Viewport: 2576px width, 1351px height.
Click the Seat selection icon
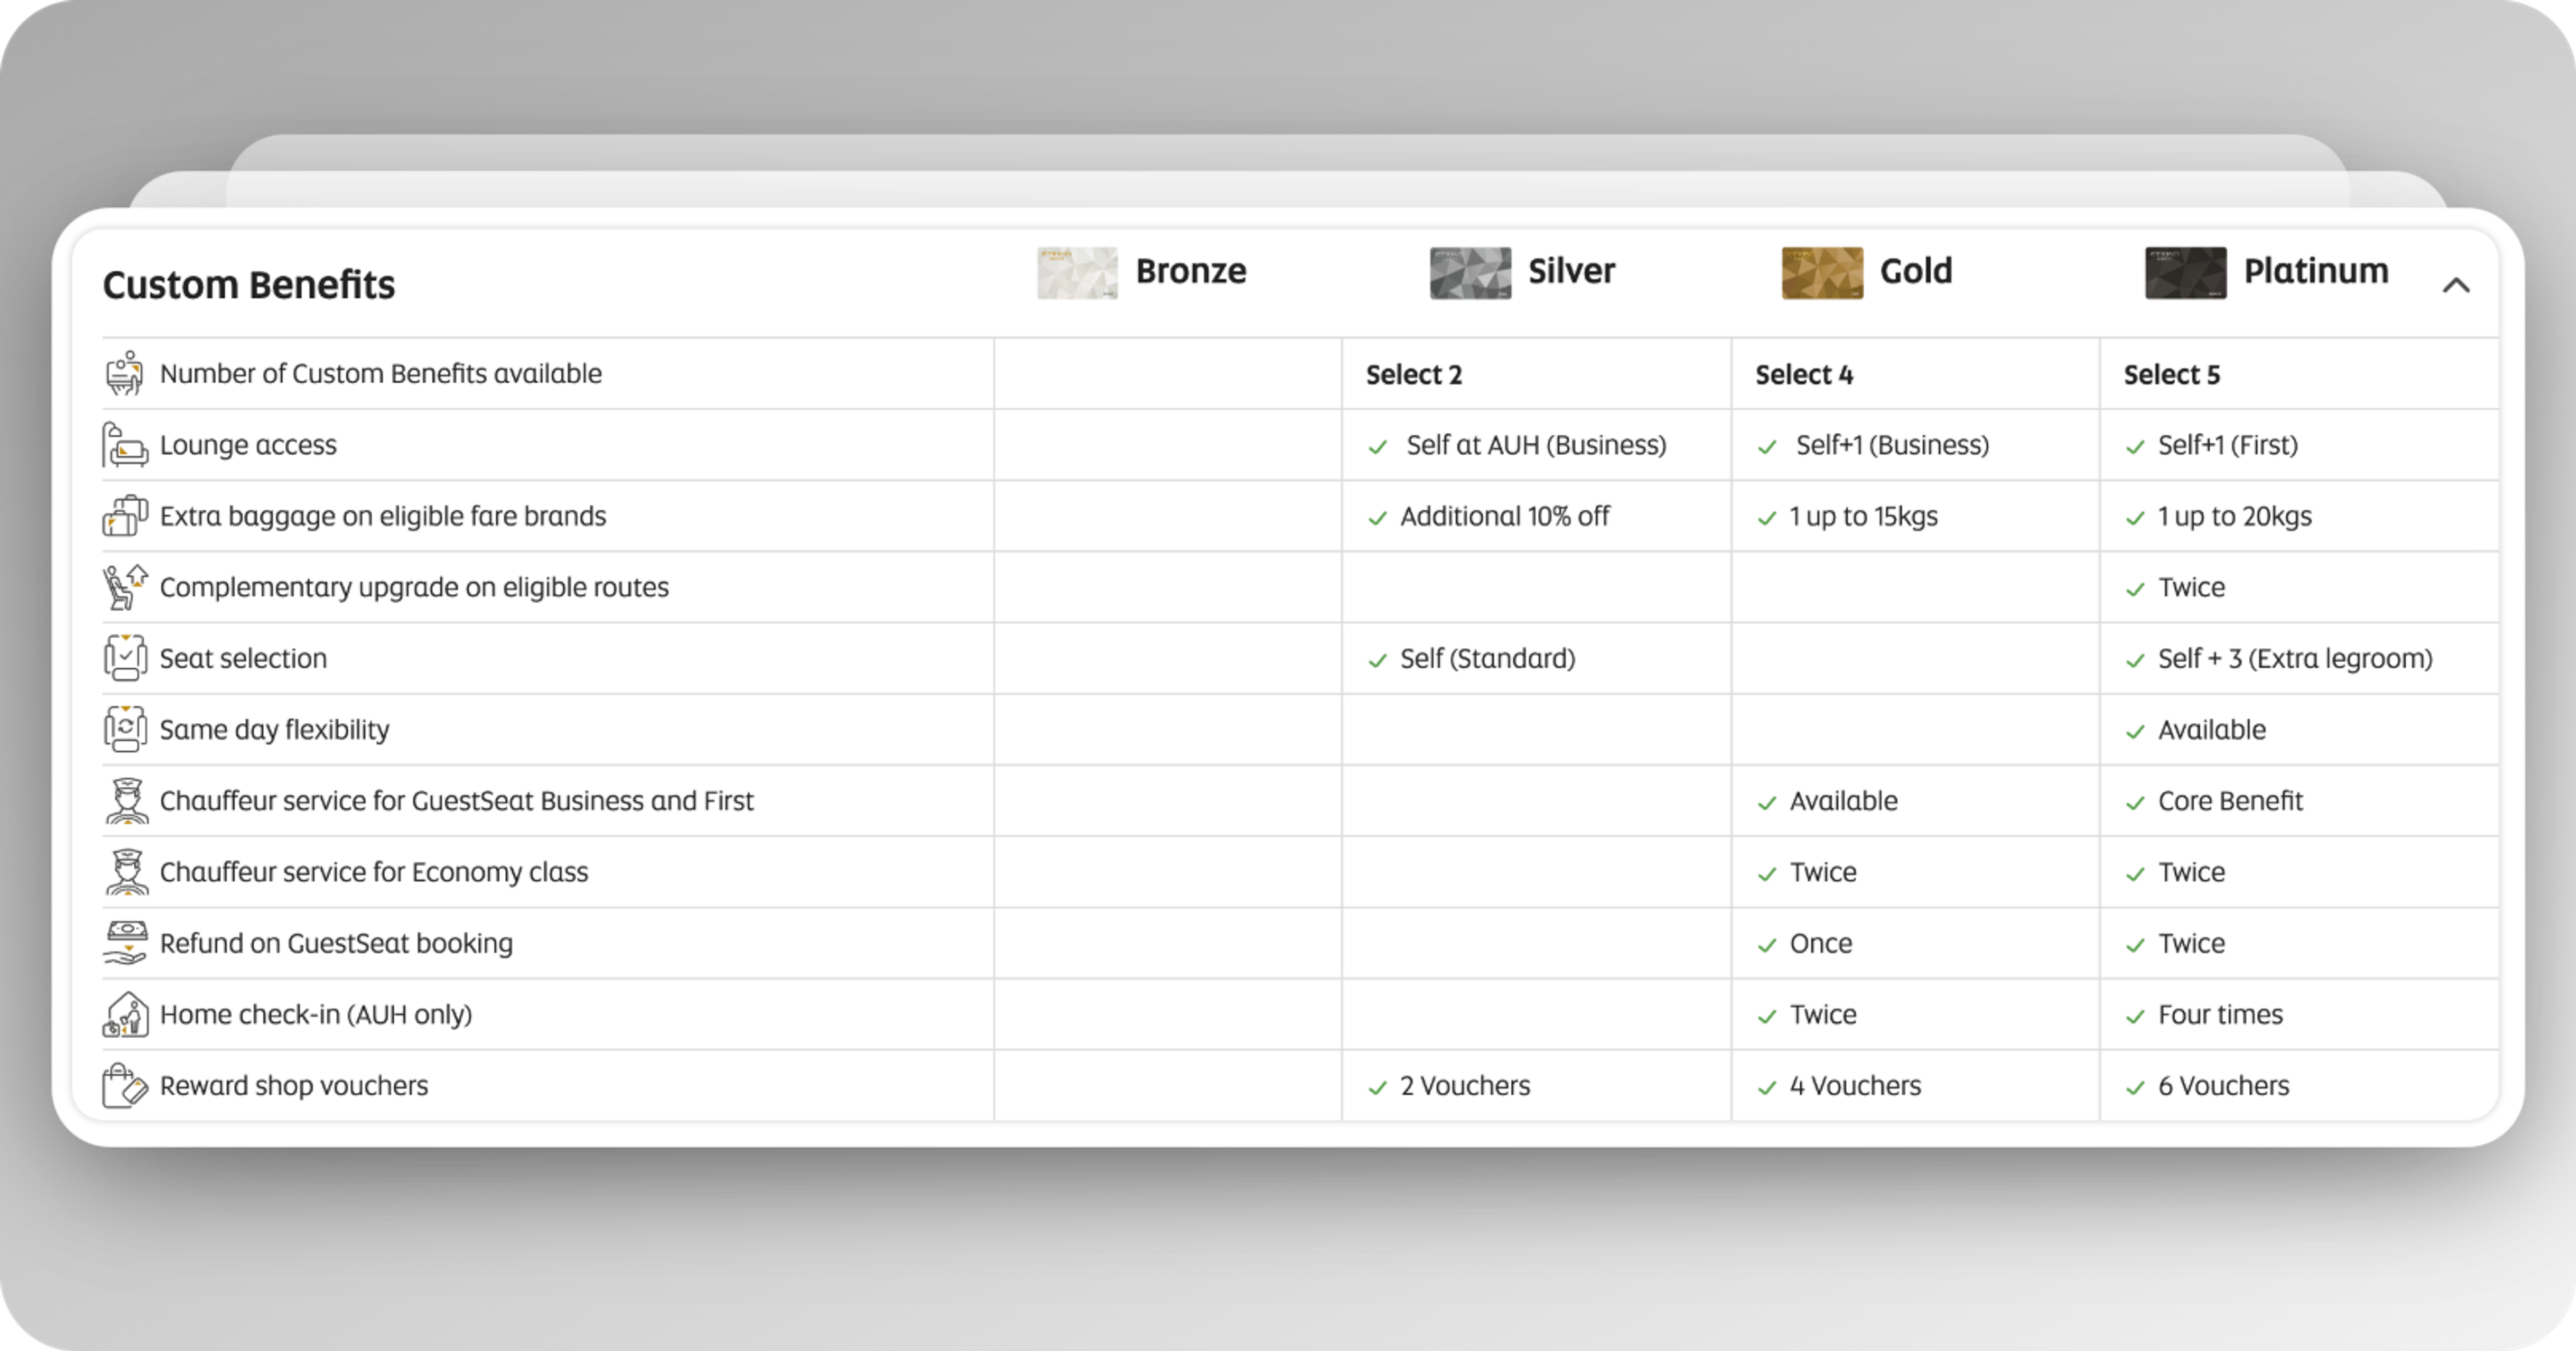click(125, 658)
